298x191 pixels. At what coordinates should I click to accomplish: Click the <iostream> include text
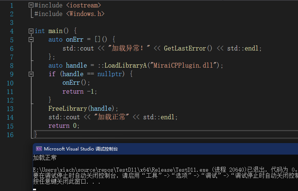tap(84, 5)
